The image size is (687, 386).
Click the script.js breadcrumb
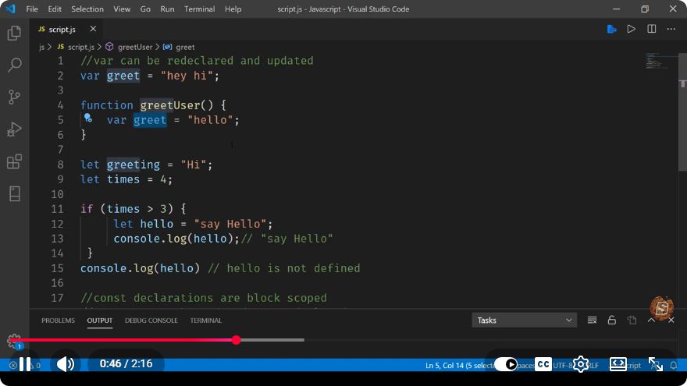point(80,47)
